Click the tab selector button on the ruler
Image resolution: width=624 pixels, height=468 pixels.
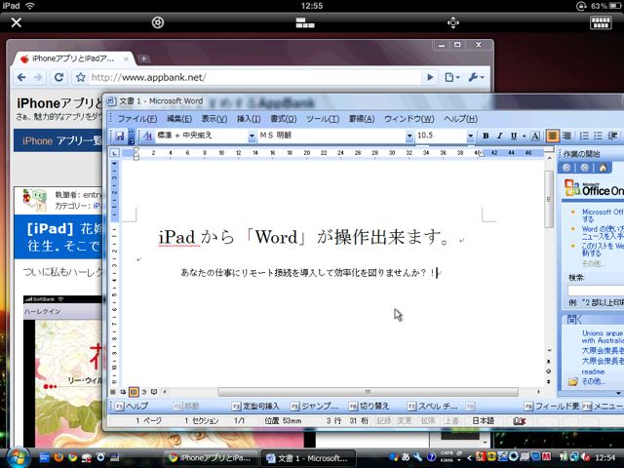click(115, 153)
